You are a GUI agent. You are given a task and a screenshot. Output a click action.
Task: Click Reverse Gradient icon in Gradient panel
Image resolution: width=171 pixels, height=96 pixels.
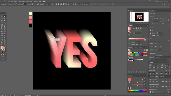coord(129,35)
